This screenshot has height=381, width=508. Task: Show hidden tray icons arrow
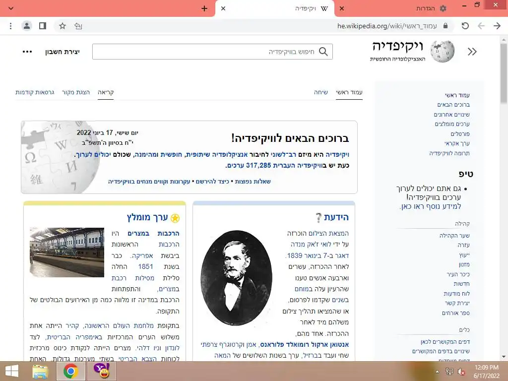coord(438,372)
